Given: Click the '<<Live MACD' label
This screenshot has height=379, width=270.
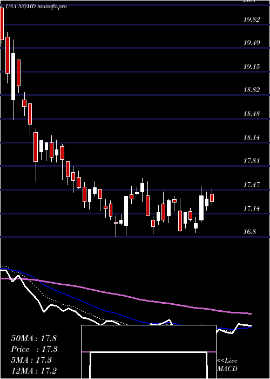Looking at the screenshot, I should (x=227, y=364).
